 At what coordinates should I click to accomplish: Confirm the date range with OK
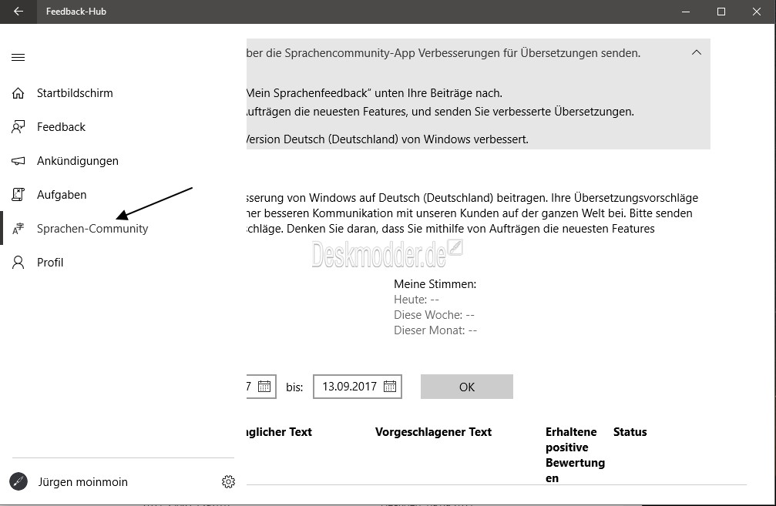coord(467,387)
